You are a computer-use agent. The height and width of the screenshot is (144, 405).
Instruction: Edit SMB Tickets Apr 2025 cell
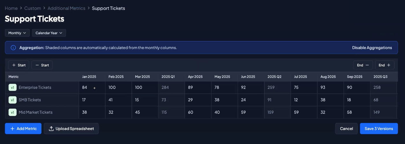(198, 100)
